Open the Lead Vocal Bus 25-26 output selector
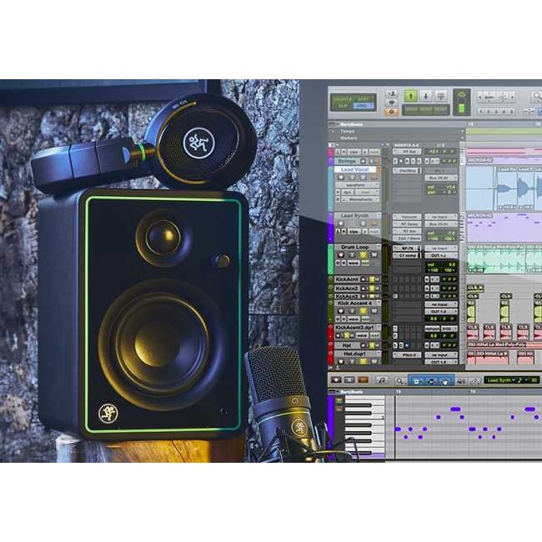The width and height of the screenshot is (542, 542). click(441, 178)
